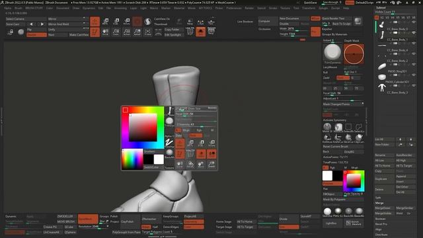Viewport: 423px width, 238px height.
Task: Toggle the camera lock icon
Action: click(11, 32)
